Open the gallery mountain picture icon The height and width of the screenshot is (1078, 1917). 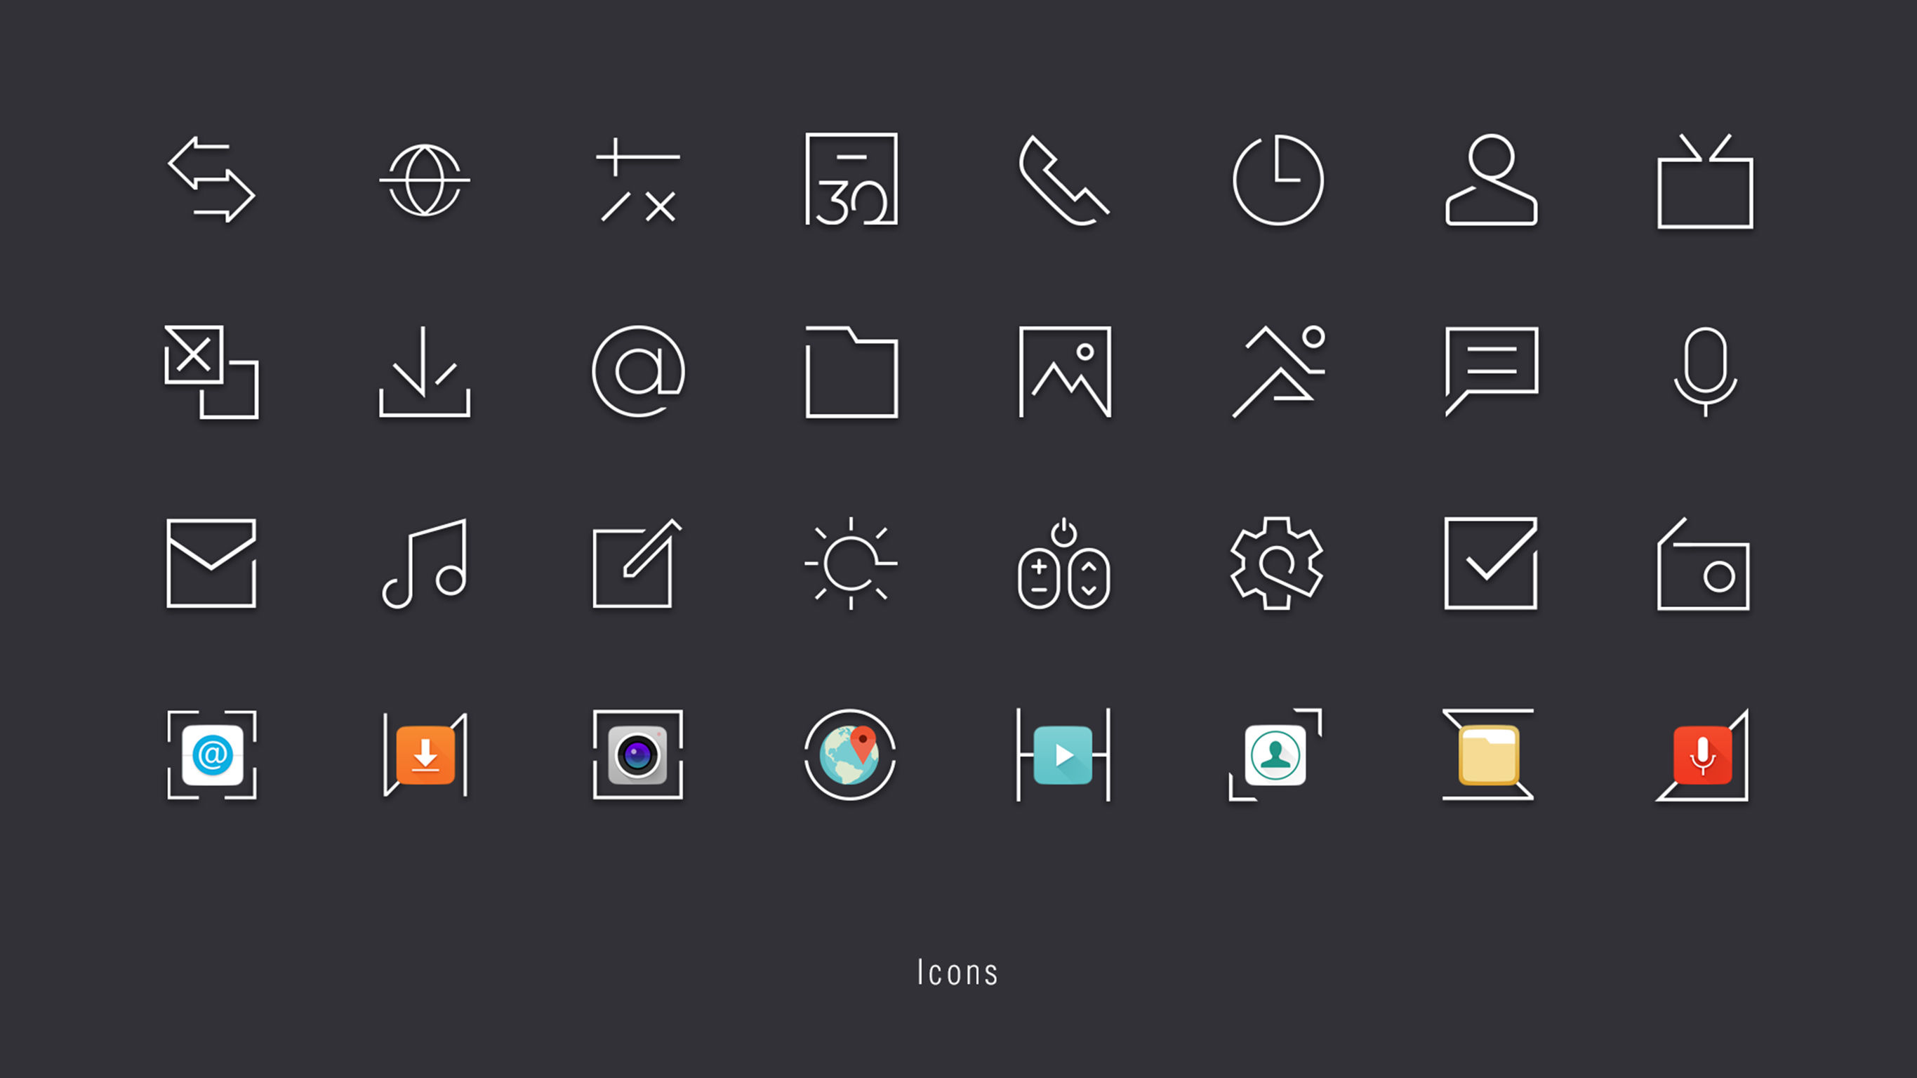pyautogui.click(x=1064, y=372)
